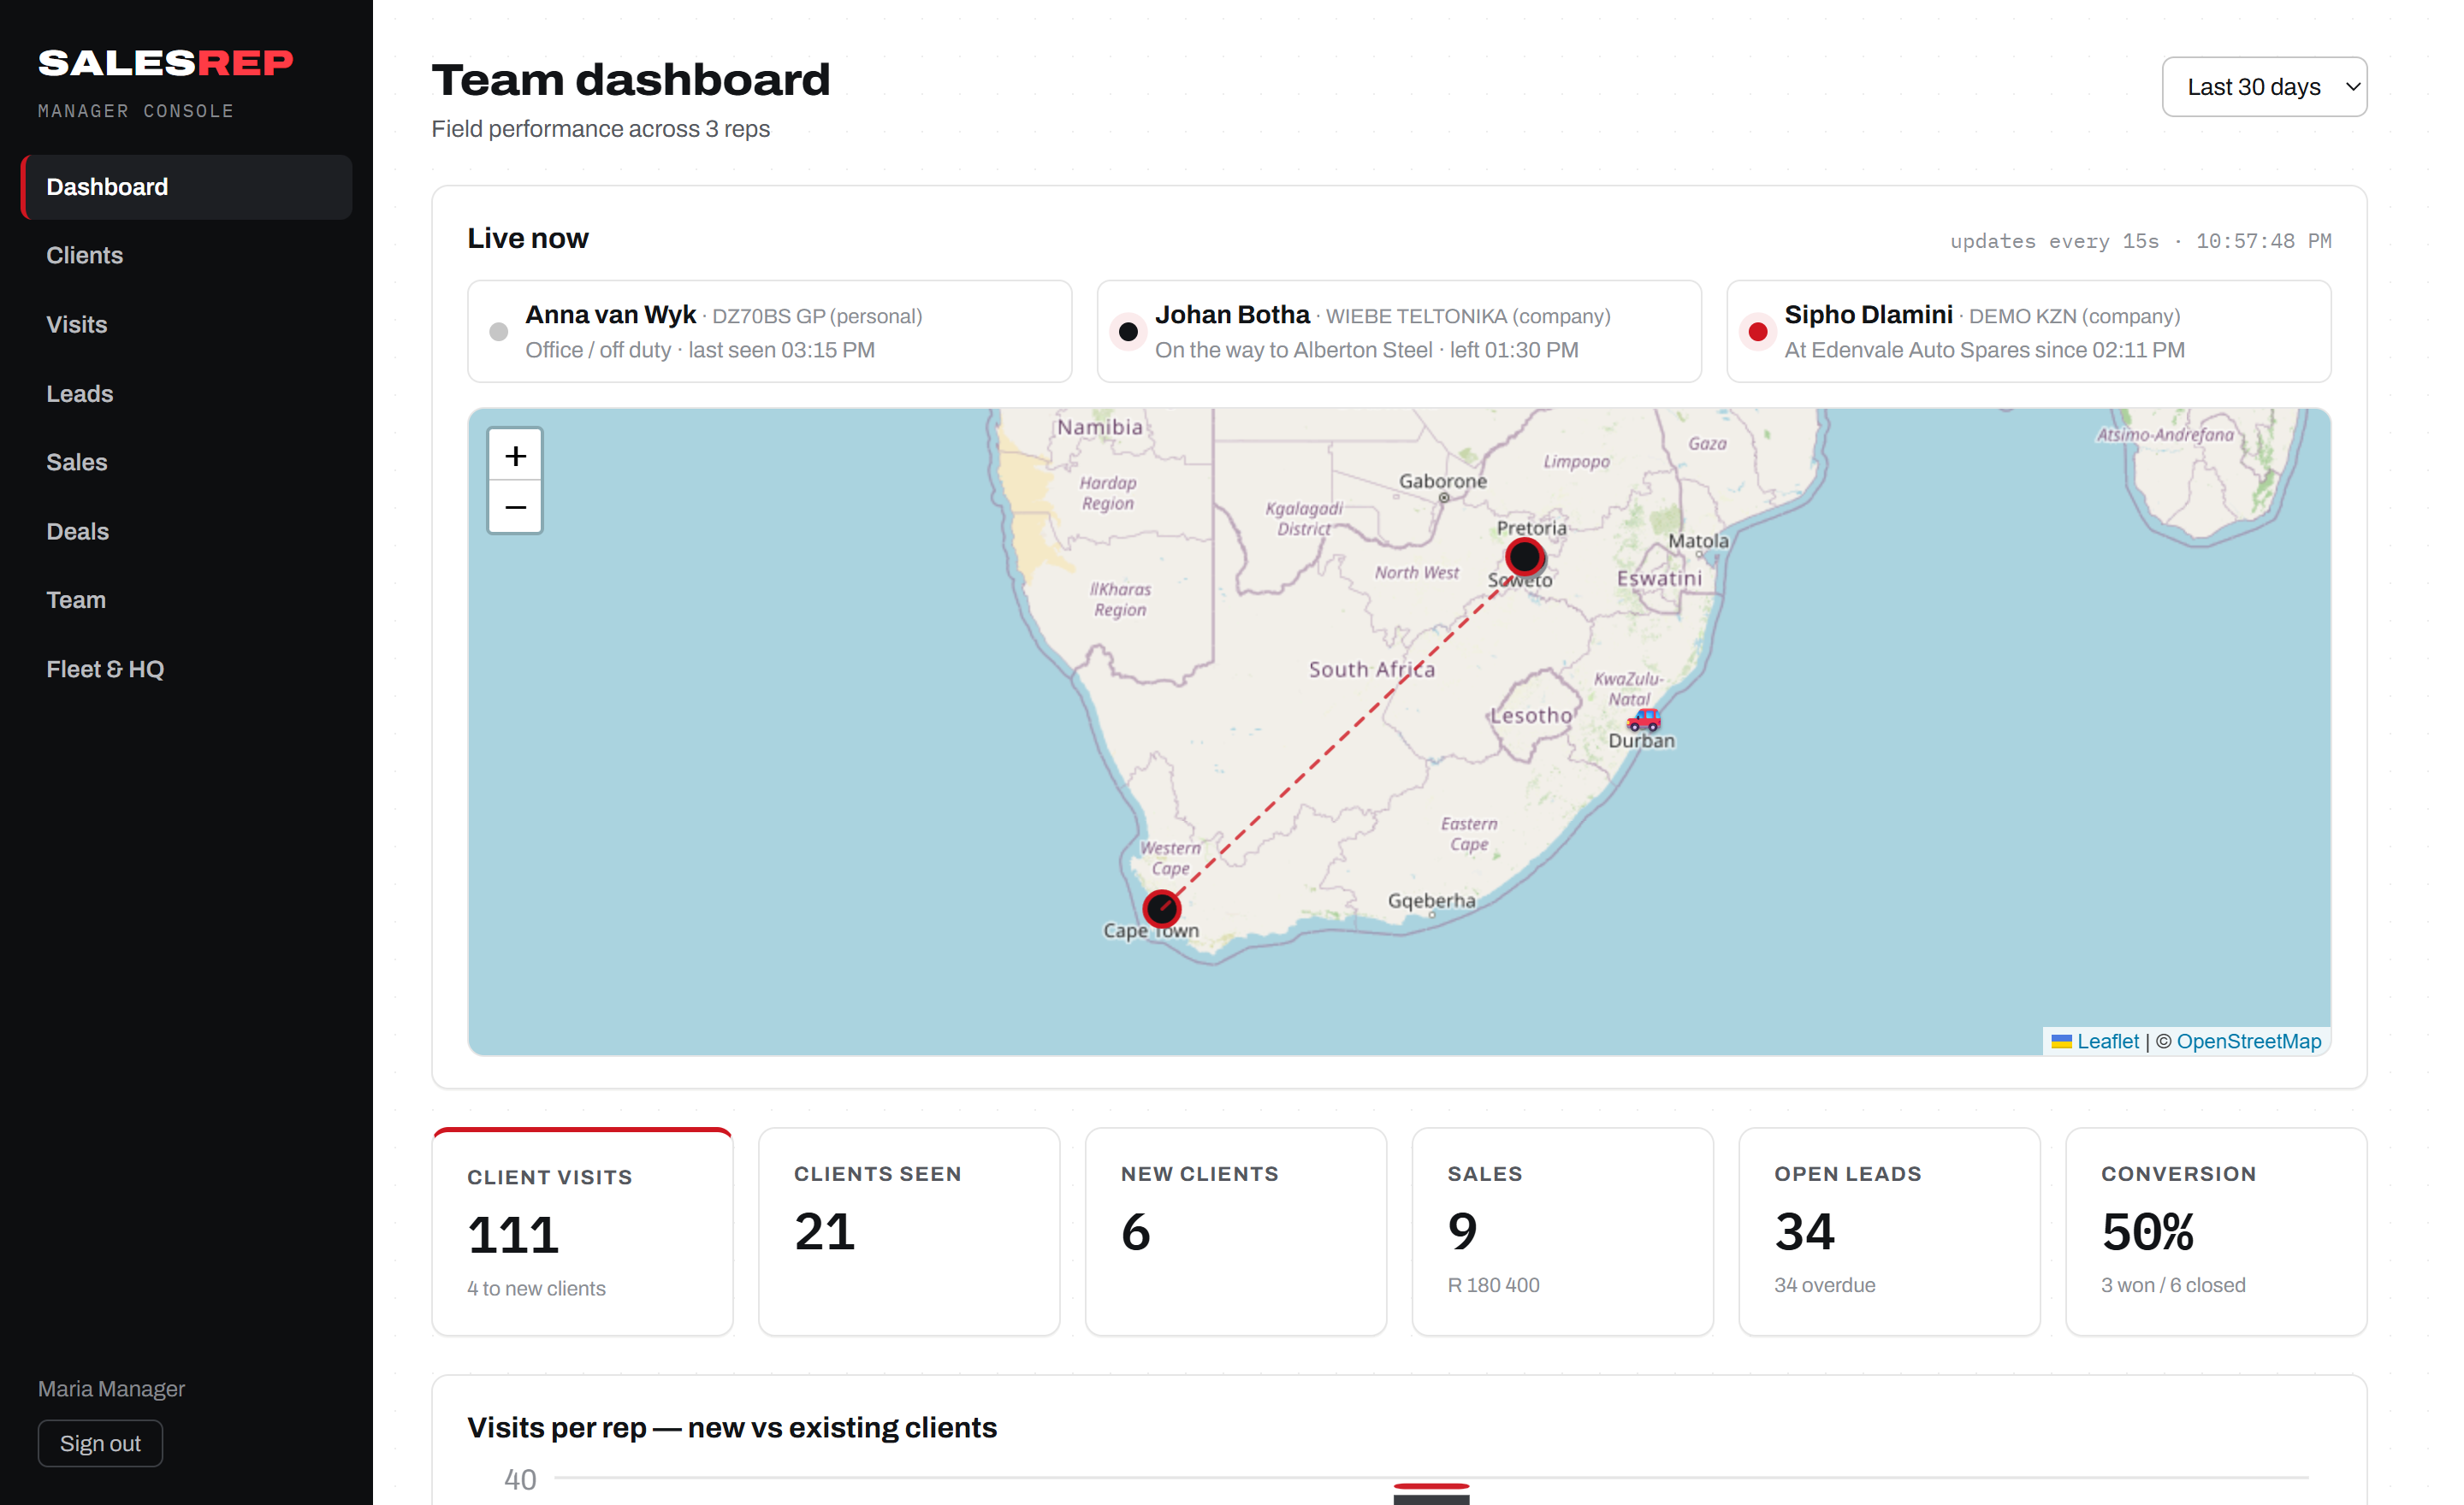Zoom out on the map

coord(515,508)
